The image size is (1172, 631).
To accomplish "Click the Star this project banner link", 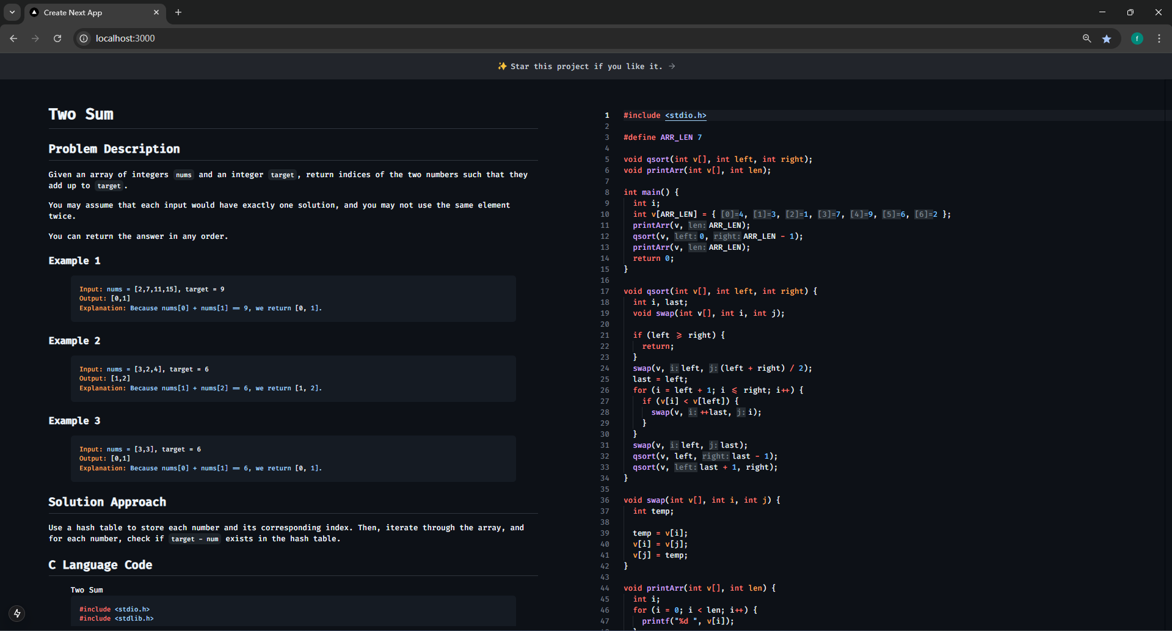I will click(x=586, y=66).
